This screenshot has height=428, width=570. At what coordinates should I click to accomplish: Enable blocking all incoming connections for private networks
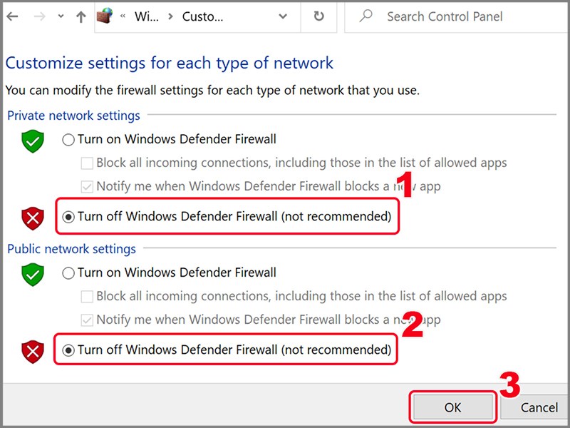87,163
